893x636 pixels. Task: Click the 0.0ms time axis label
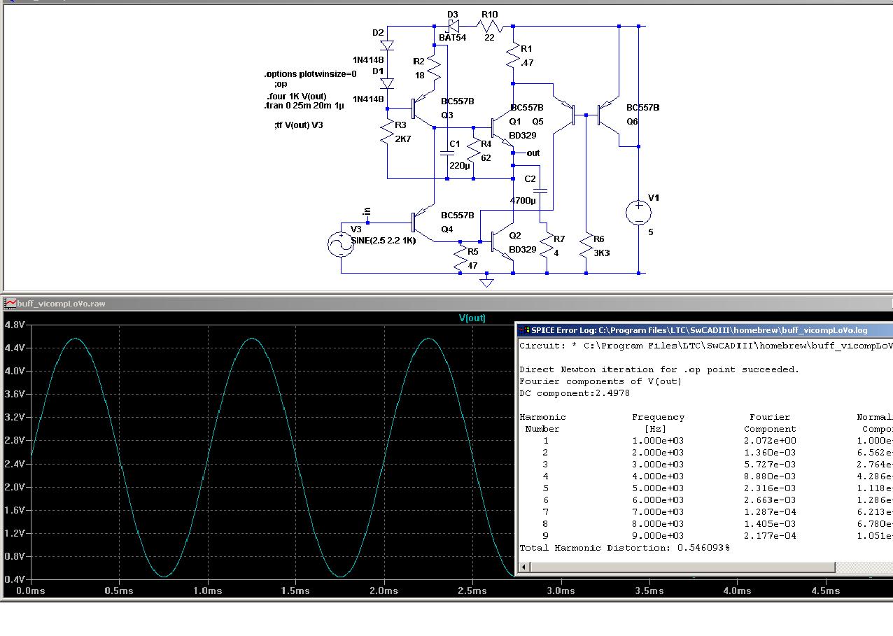pyautogui.click(x=30, y=591)
